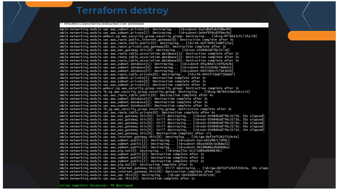Click nat_gateway 'Still destroying' 50s elapsed line
Screen dimensions: 338x191
[162, 130]
